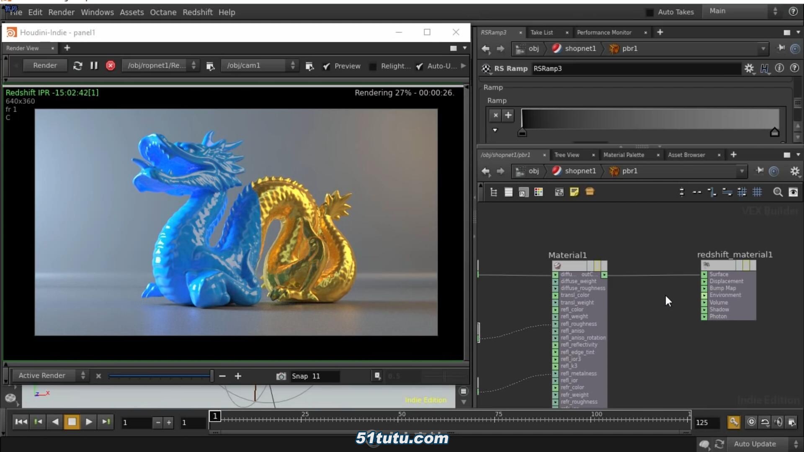
Task: Jump to first frame in playbar
Action: (21, 422)
